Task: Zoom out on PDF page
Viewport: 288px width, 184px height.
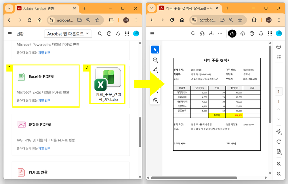Action: coord(279,174)
